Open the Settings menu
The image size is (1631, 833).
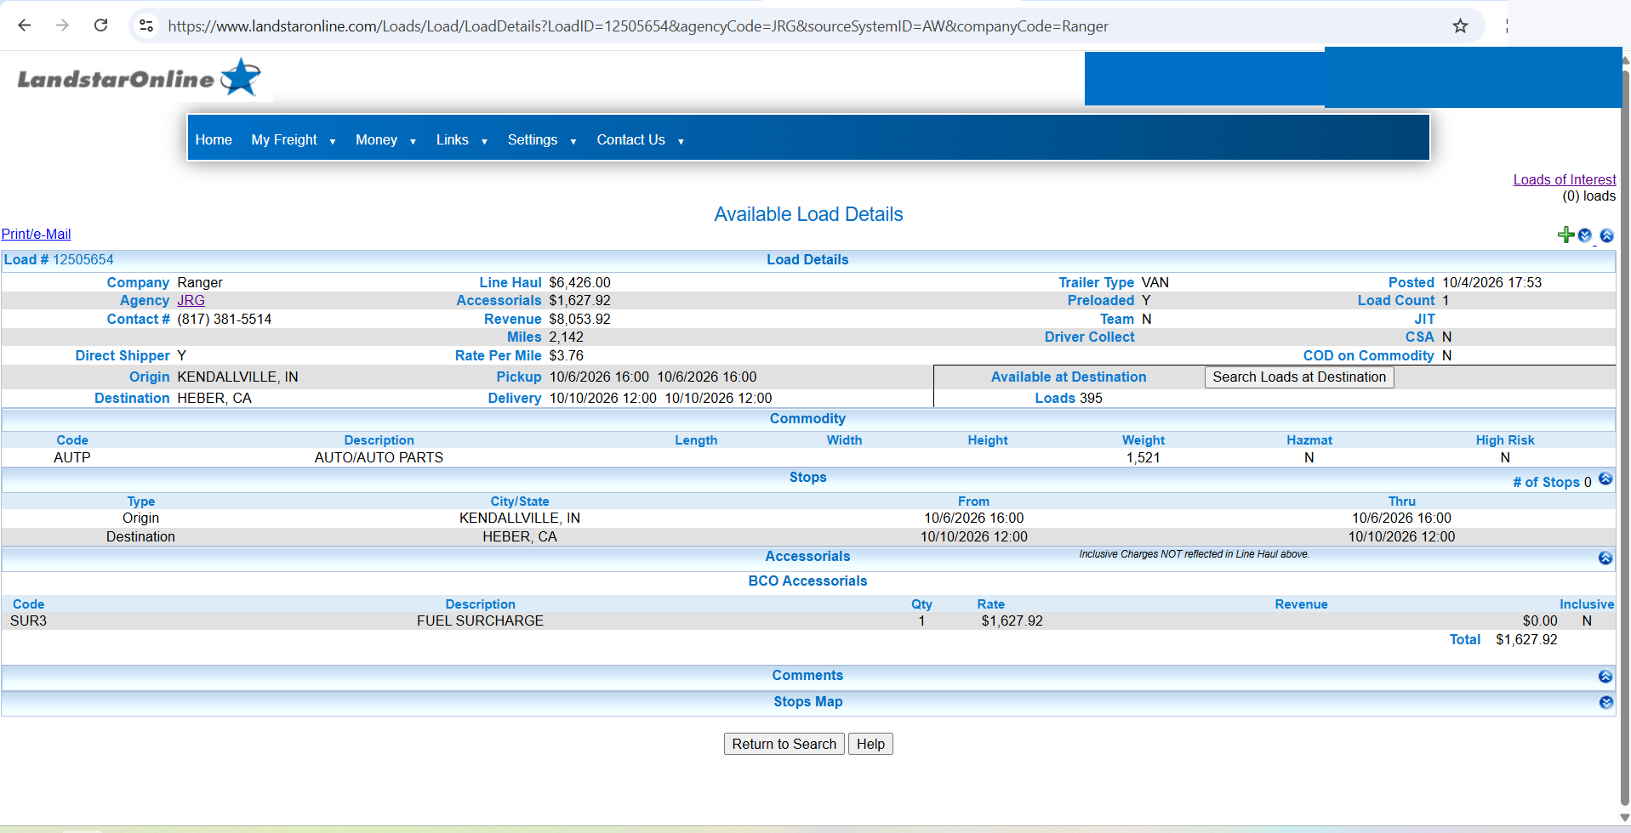click(533, 139)
